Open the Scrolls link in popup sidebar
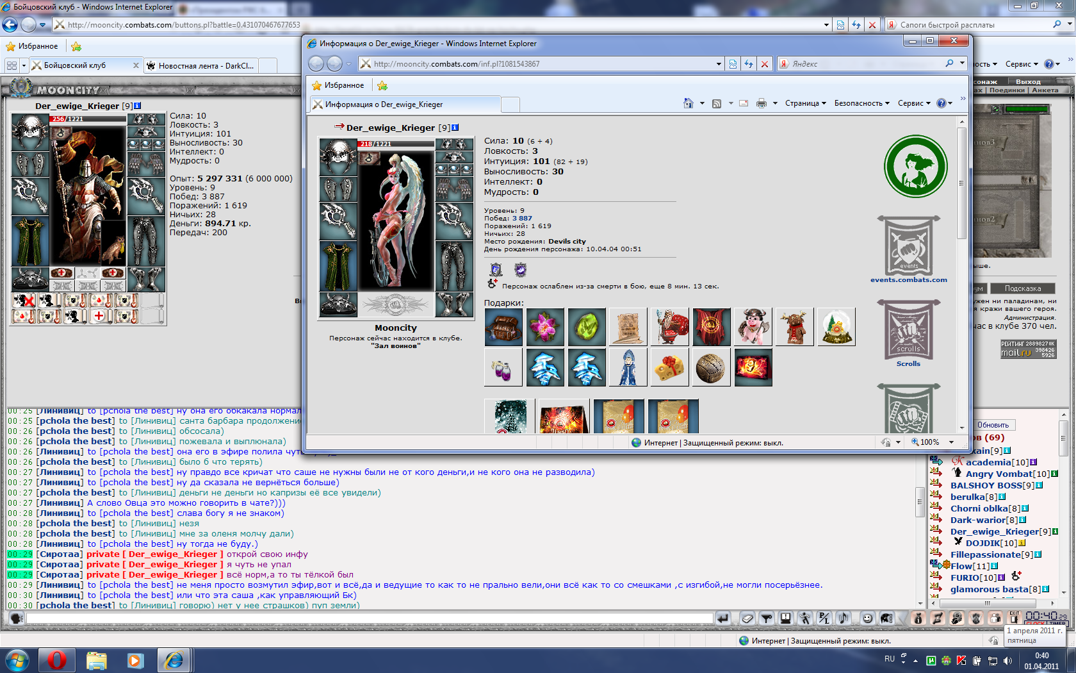The width and height of the screenshot is (1076, 673). pos(908,363)
